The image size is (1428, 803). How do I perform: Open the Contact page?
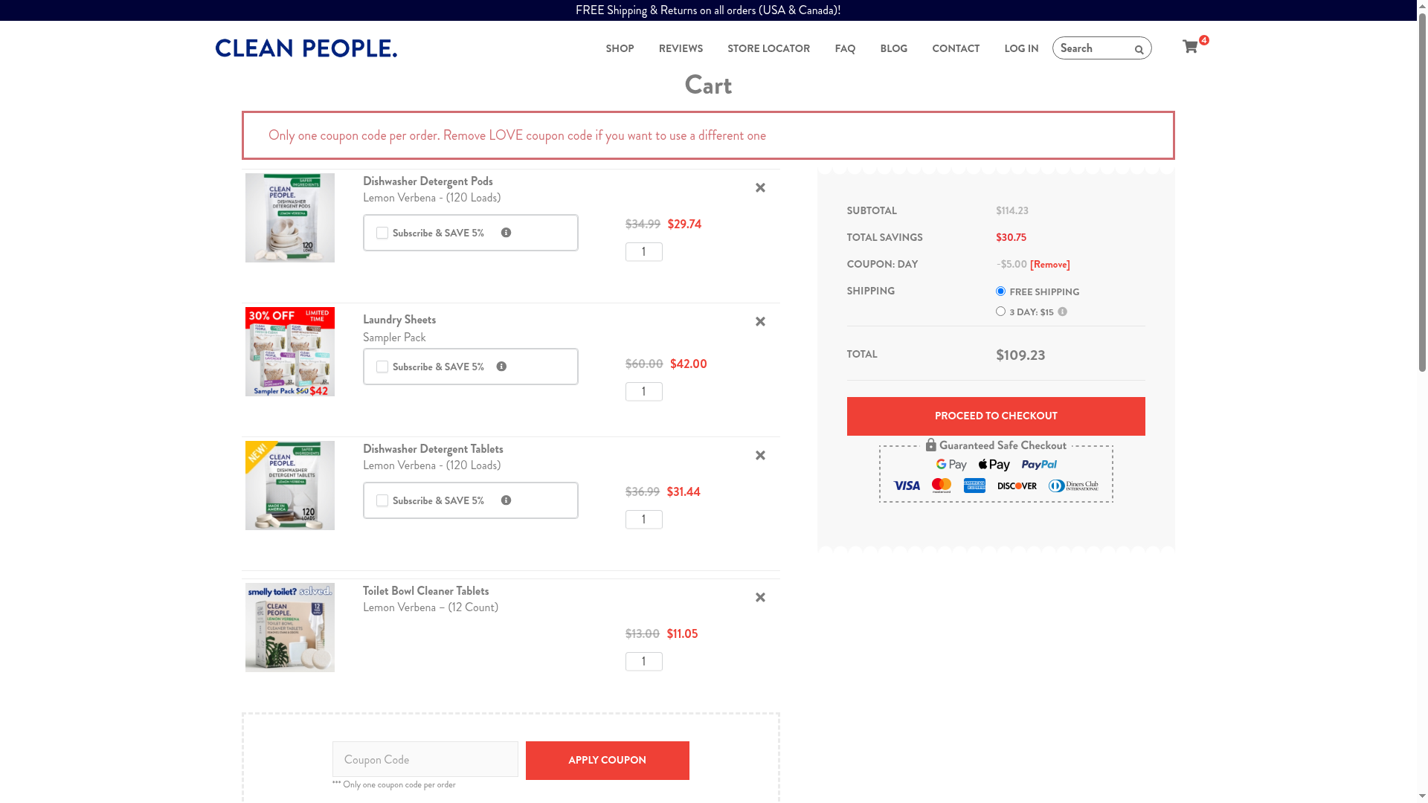point(956,48)
